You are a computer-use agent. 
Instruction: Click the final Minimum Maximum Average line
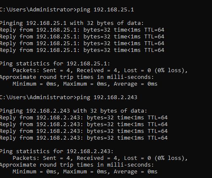click(x=85, y=172)
